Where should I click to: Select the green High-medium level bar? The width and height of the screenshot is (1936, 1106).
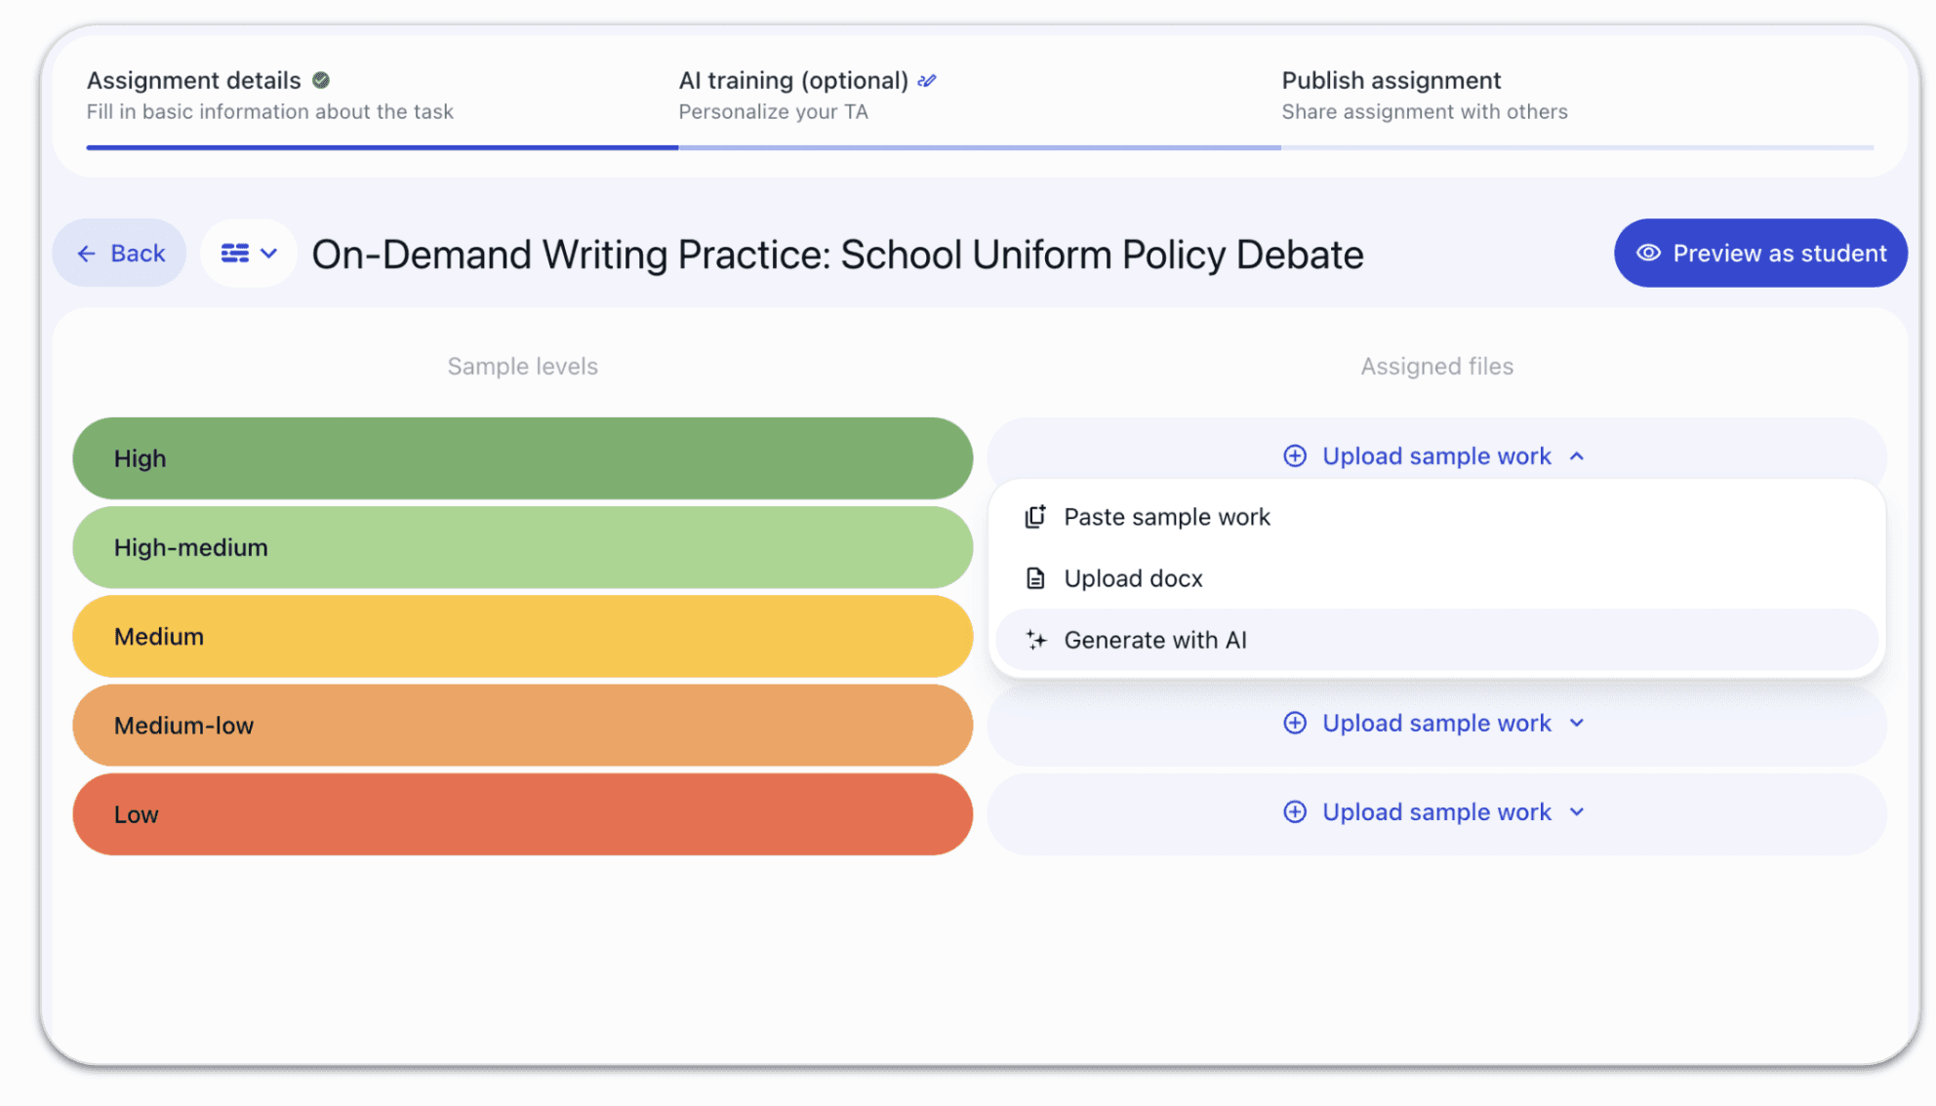522,547
